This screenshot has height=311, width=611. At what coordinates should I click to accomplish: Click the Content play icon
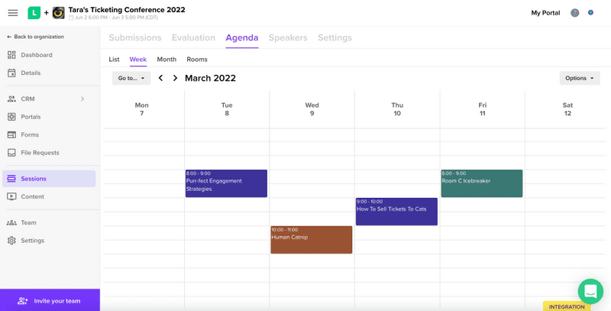(x=11, y=196)
